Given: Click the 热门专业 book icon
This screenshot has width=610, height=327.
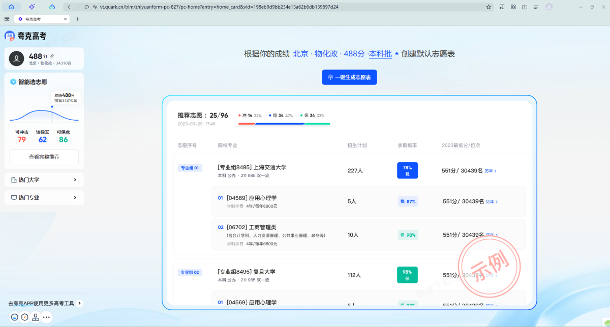Looking at the screenshot, I should pyautogui.click(x=14, y=198).
